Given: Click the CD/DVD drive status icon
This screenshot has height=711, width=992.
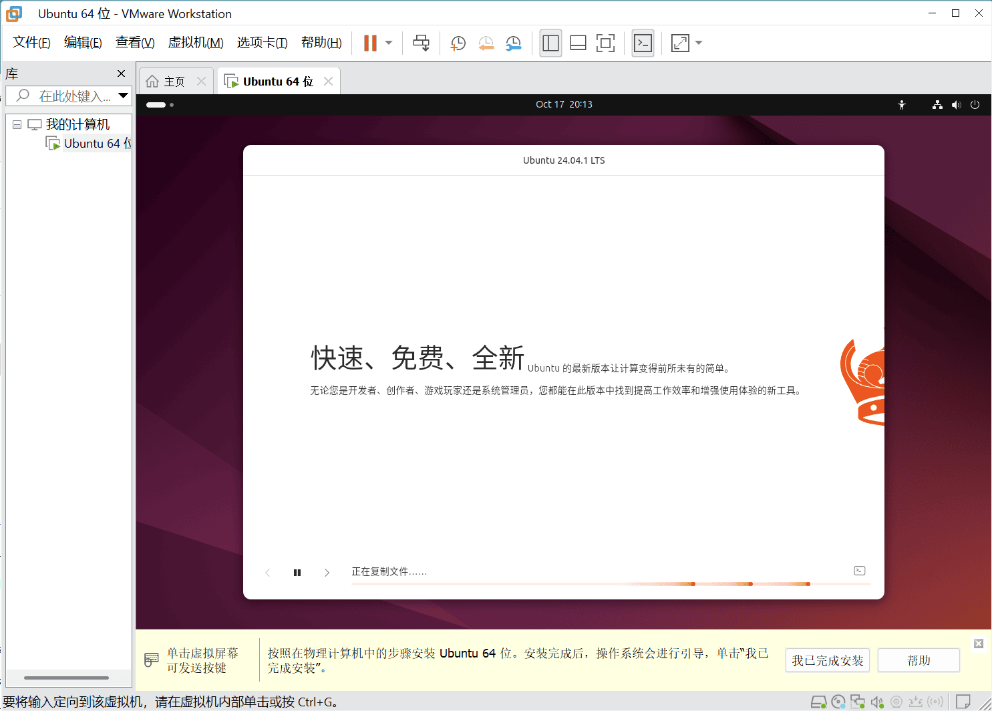Looking at the screenshot, I should click(838, 702).
